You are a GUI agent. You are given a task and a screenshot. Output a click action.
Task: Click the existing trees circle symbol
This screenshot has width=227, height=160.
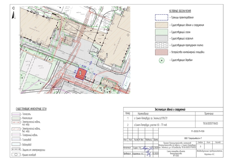tap(161, 60)
